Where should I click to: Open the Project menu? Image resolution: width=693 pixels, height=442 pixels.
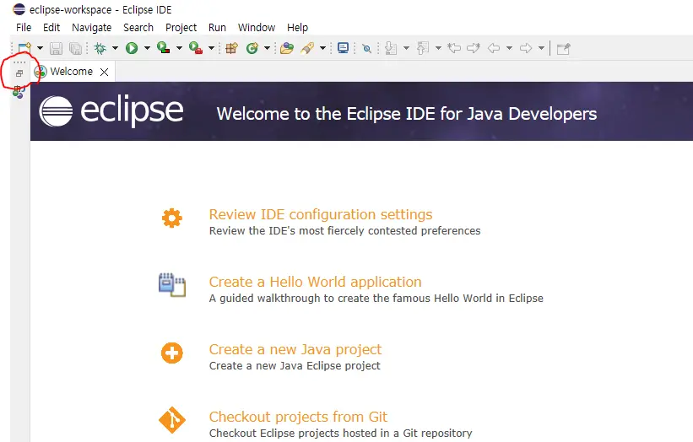click(x=181, y=27)
